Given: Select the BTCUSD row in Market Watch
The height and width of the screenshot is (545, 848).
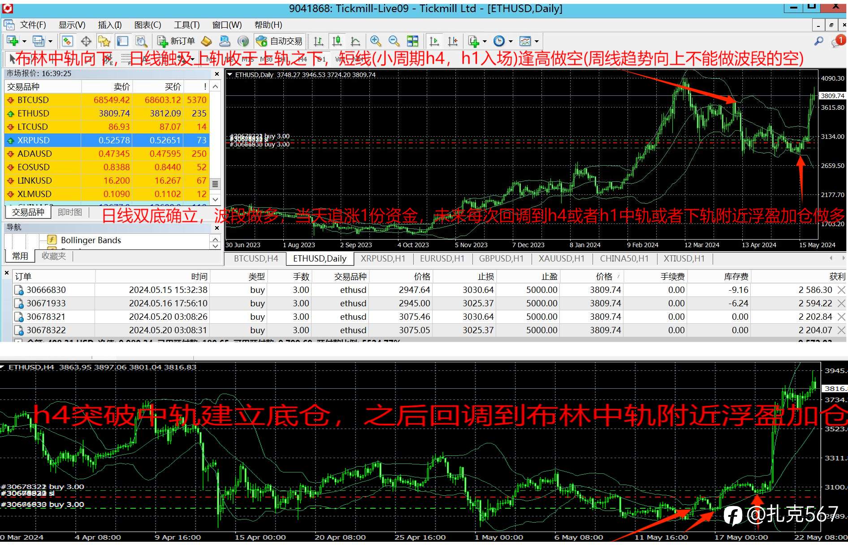Looking at the screenshot, I should [106, 100].
